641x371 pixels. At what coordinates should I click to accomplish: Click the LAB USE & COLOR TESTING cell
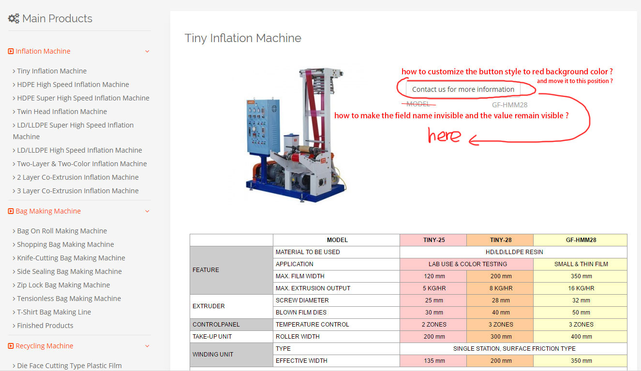pyautogui.click(x=467, y=264)
